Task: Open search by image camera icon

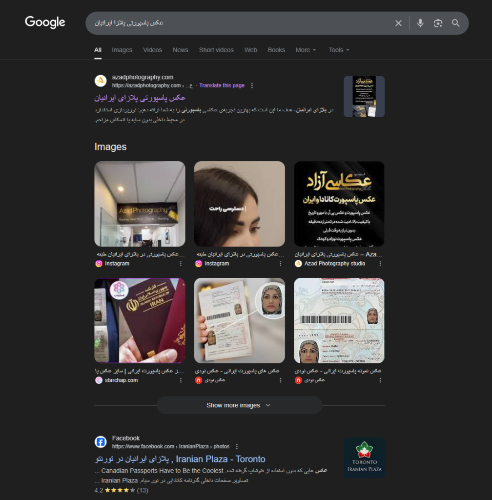Action: click(x=438, y=23)
